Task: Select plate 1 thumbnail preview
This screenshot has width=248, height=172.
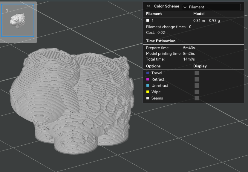Action: [18, 20]
